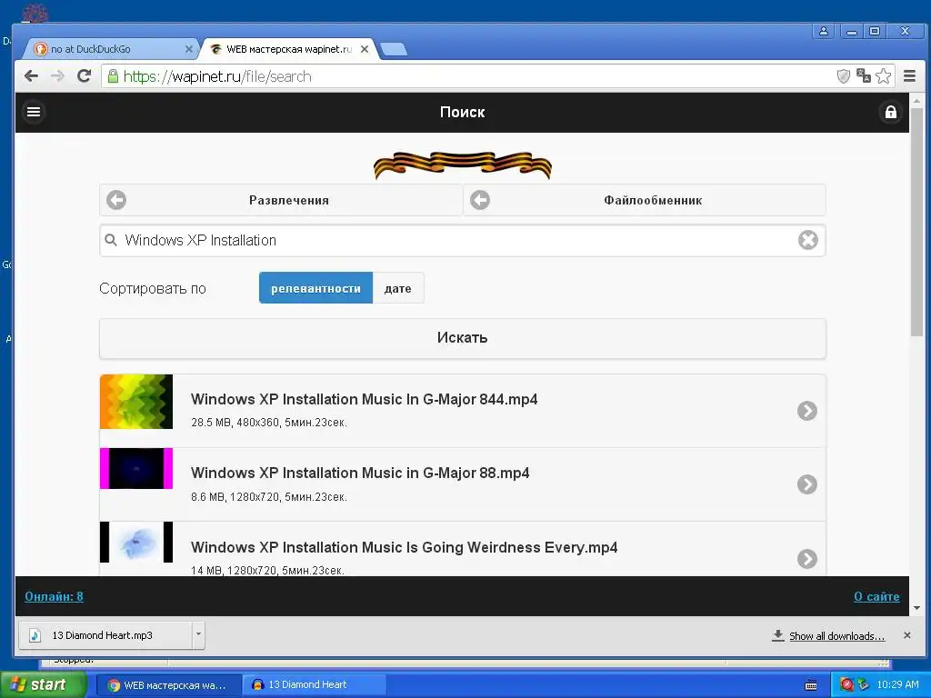Click the red security tray icon
The image size is (931, 698).
point(847,685)
